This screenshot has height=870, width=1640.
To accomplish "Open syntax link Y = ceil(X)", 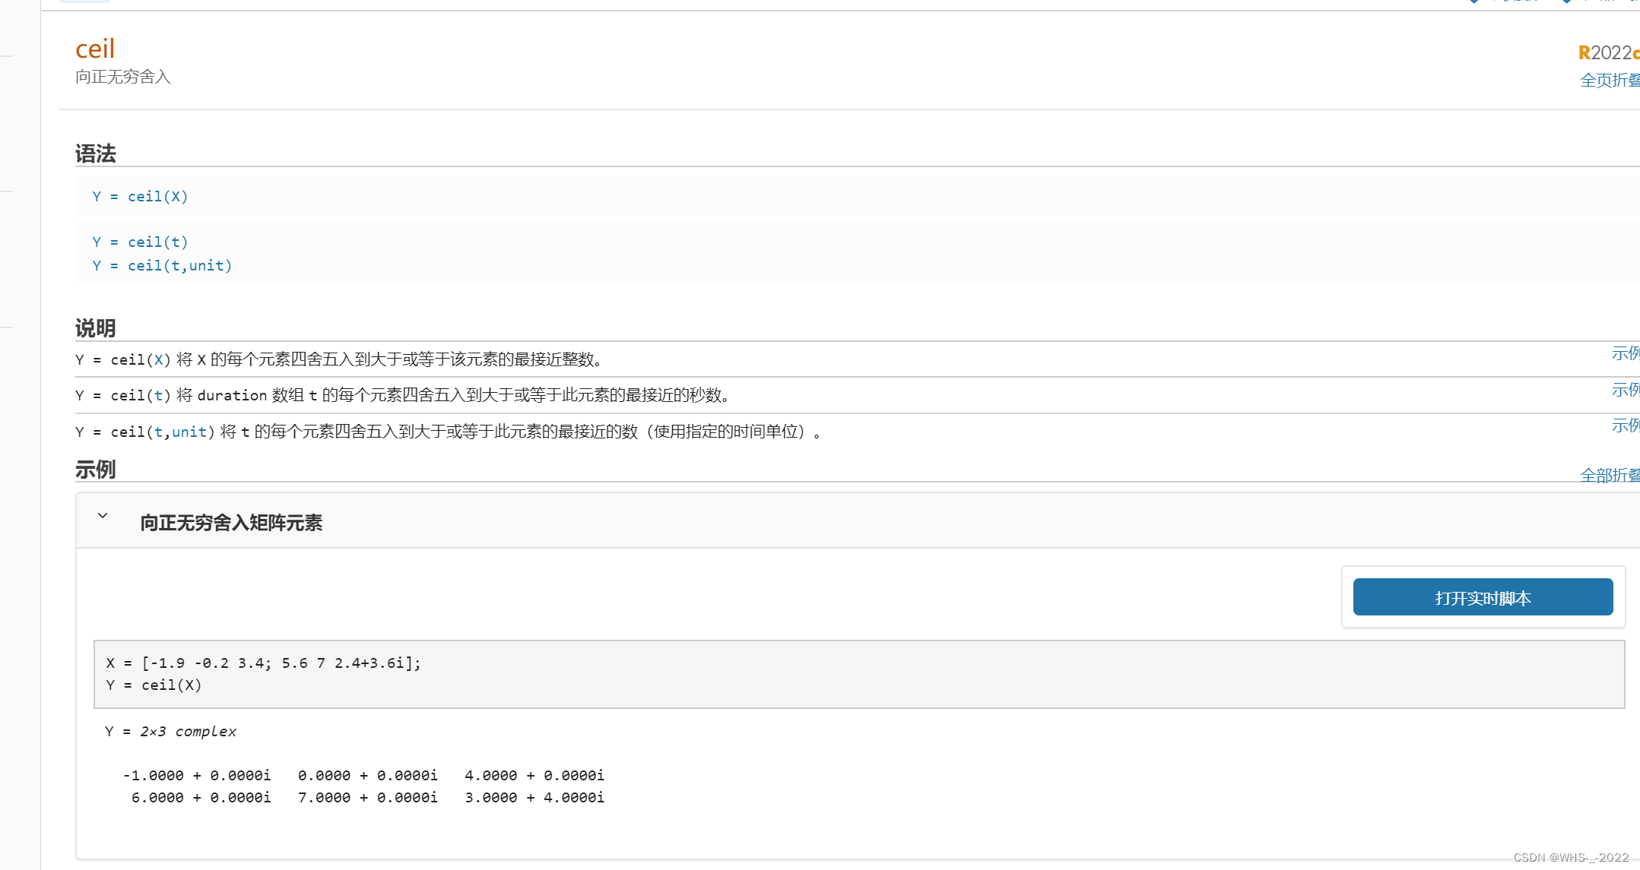I will [x=140, y=197].
